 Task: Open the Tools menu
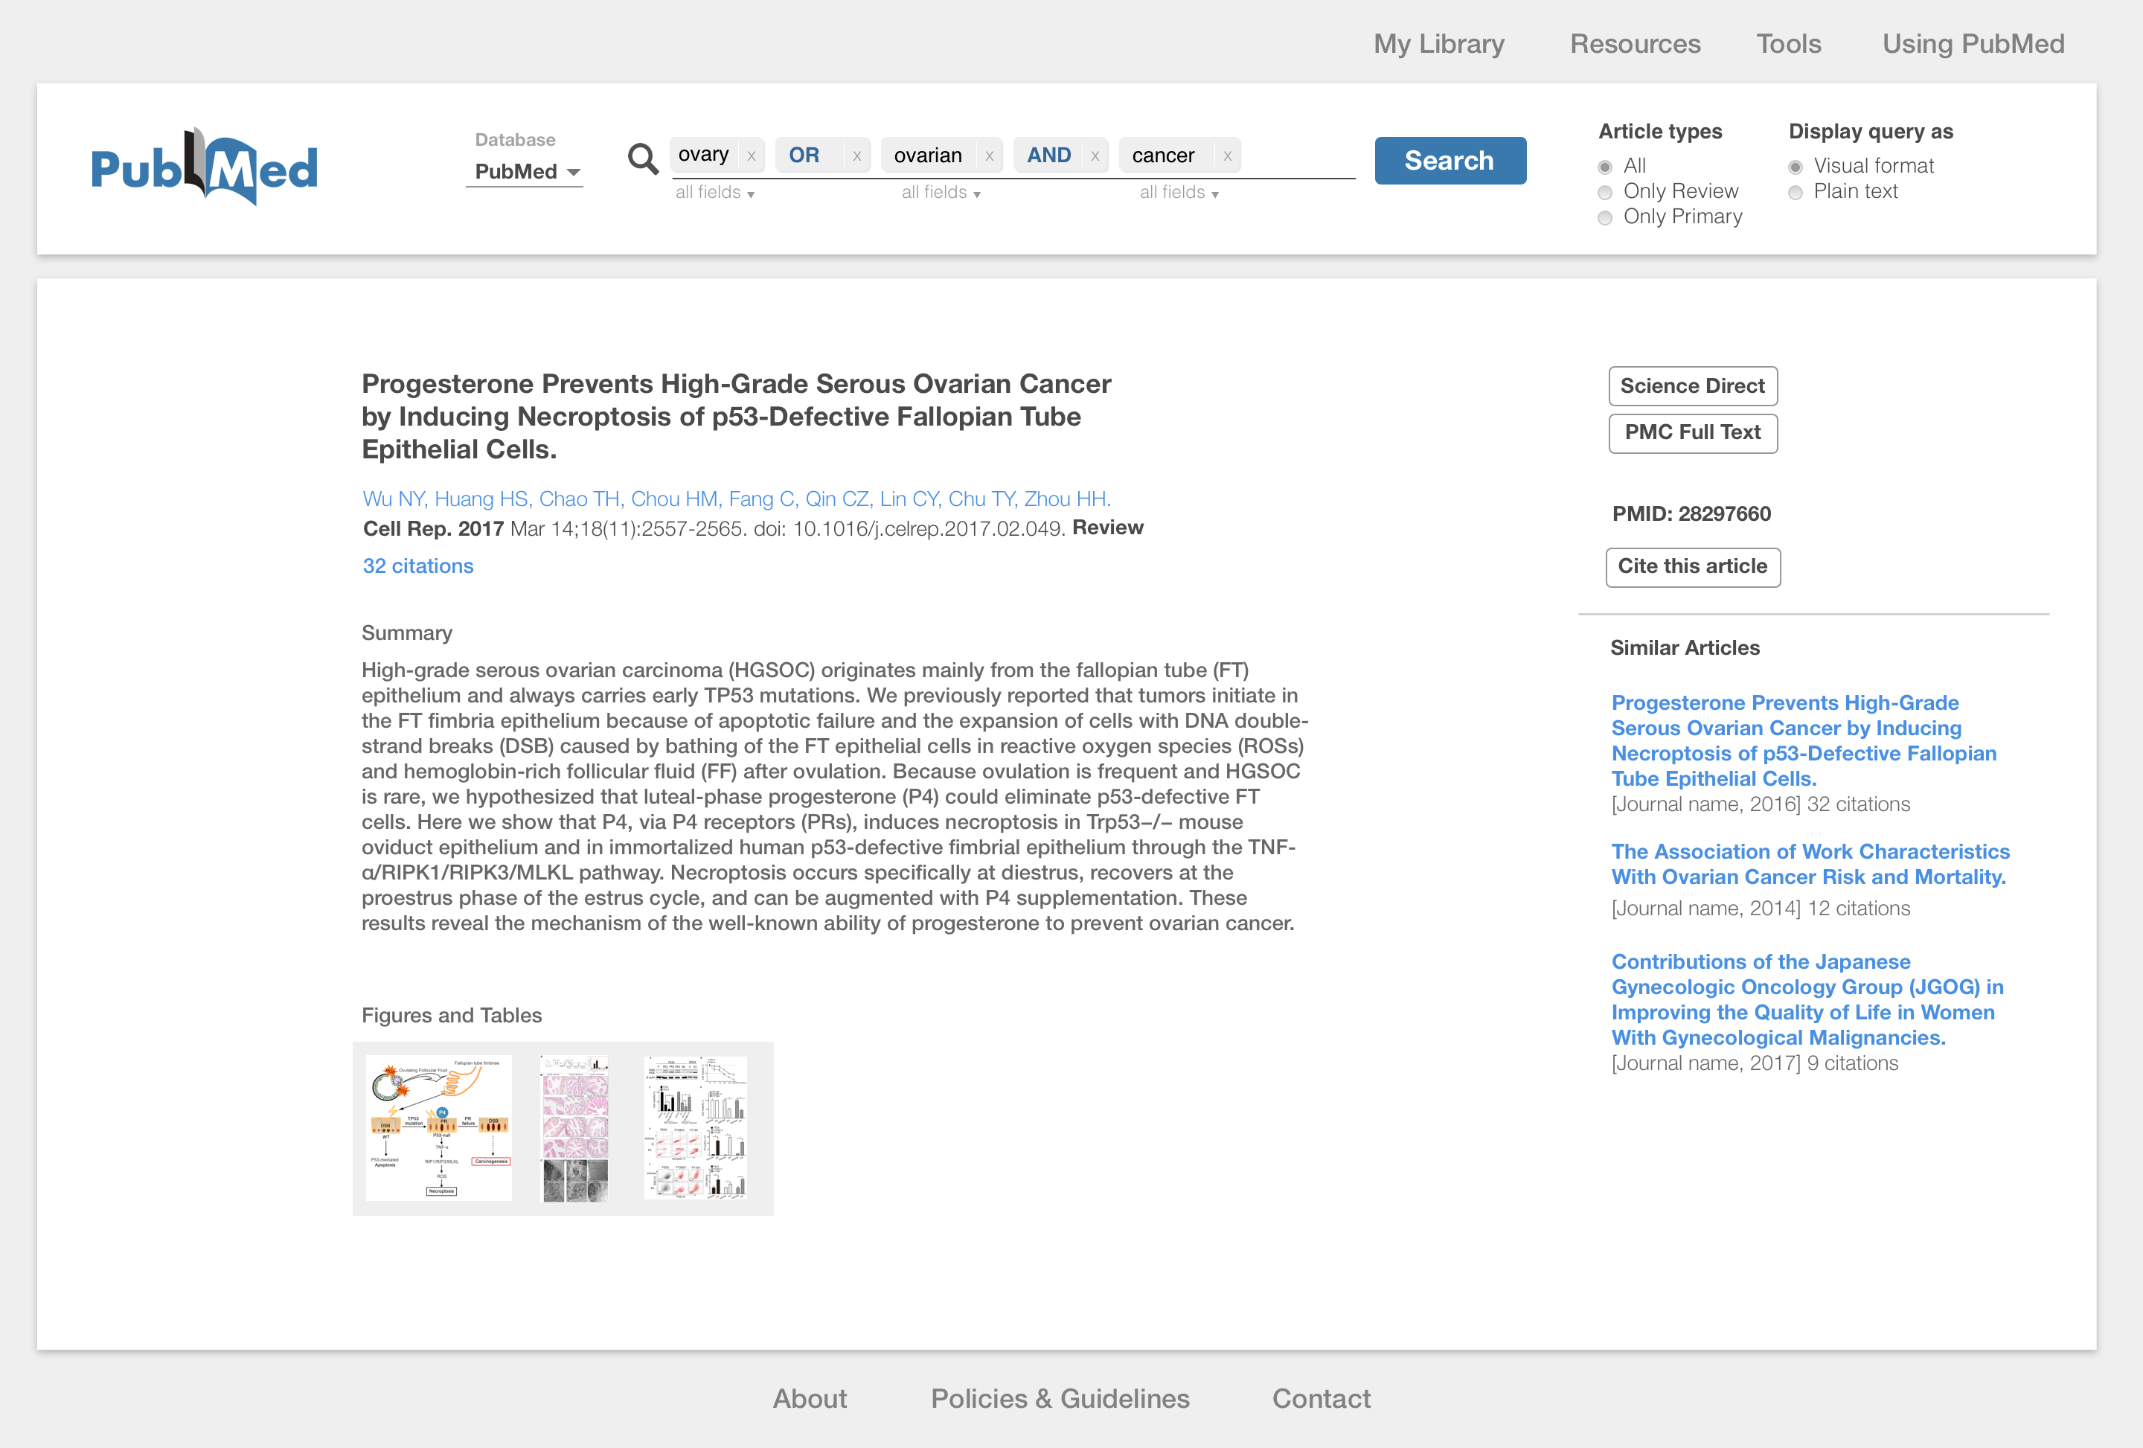(1788, 43)
